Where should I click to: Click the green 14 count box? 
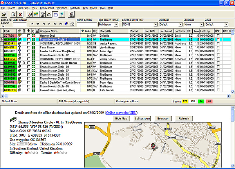(201, 101)
